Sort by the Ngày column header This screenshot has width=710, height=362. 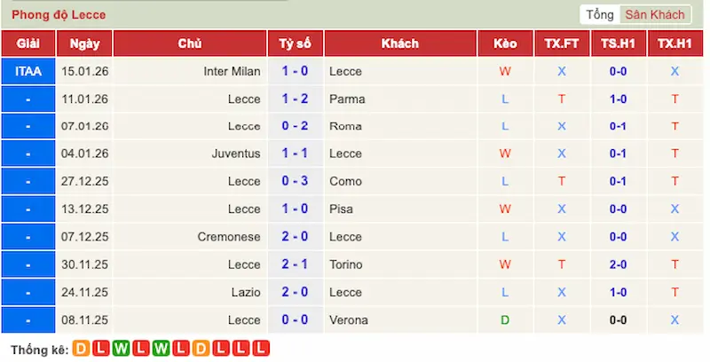point(84,43)
